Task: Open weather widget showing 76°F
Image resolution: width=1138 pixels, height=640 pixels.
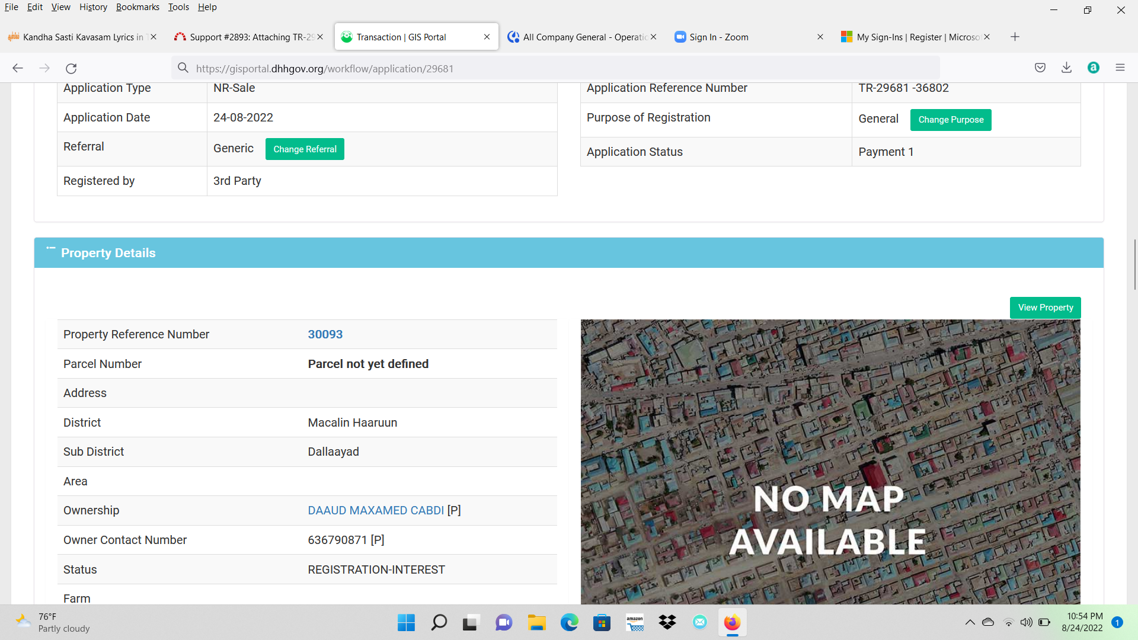Action: tap(53, 623)
